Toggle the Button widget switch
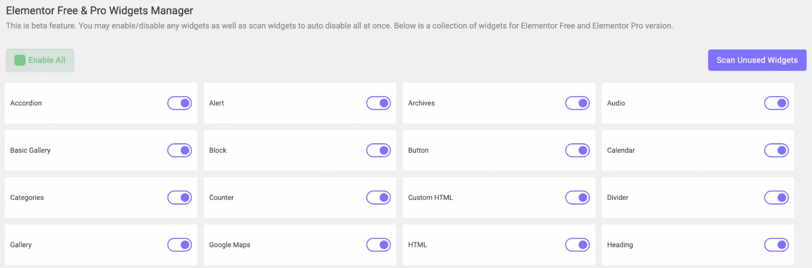812x268 pixels. pos(577,150)
